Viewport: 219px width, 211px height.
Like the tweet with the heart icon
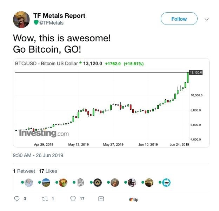[73, 199]
